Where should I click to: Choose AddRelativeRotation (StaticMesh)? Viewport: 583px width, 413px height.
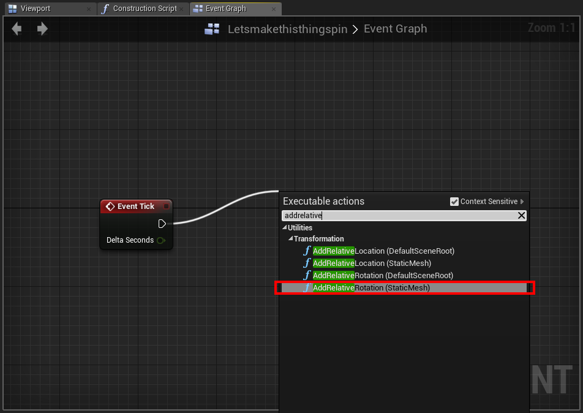tap(404, 288)
